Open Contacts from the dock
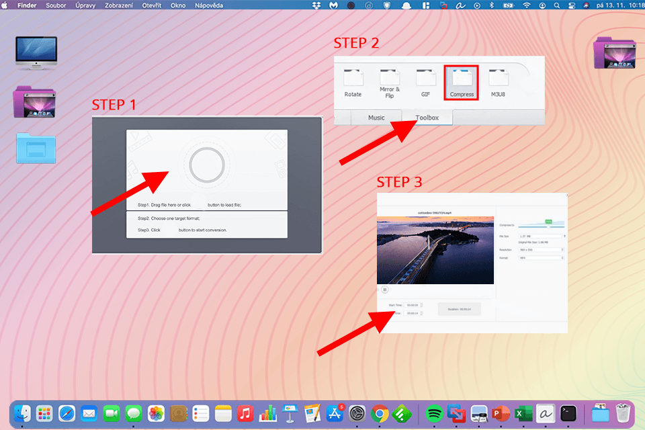The image size is (645, 430). pyautogui.click(x=179, y=414)
